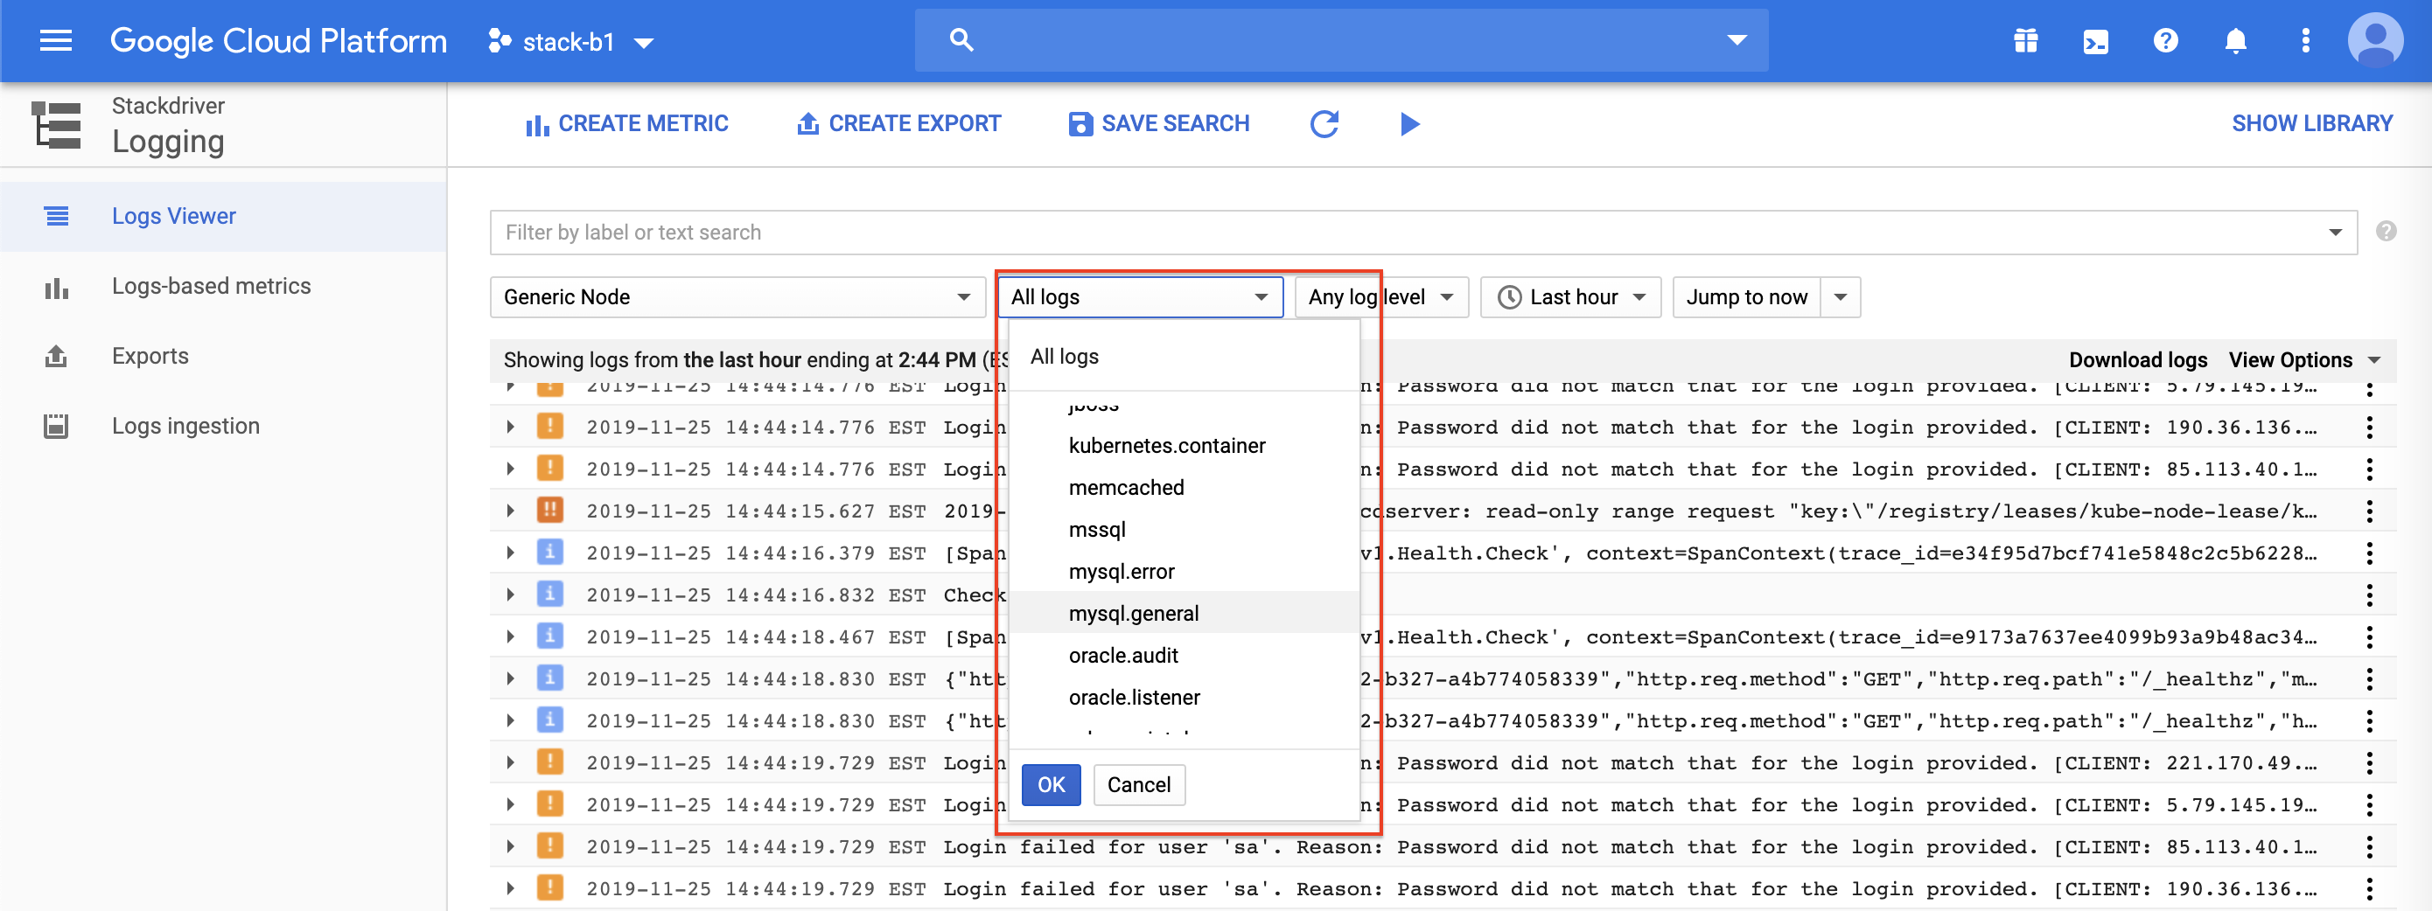Expand the 14:44:18.467 log entry
The height and width of the screenshot is (911, 2432).
point(510,636)
